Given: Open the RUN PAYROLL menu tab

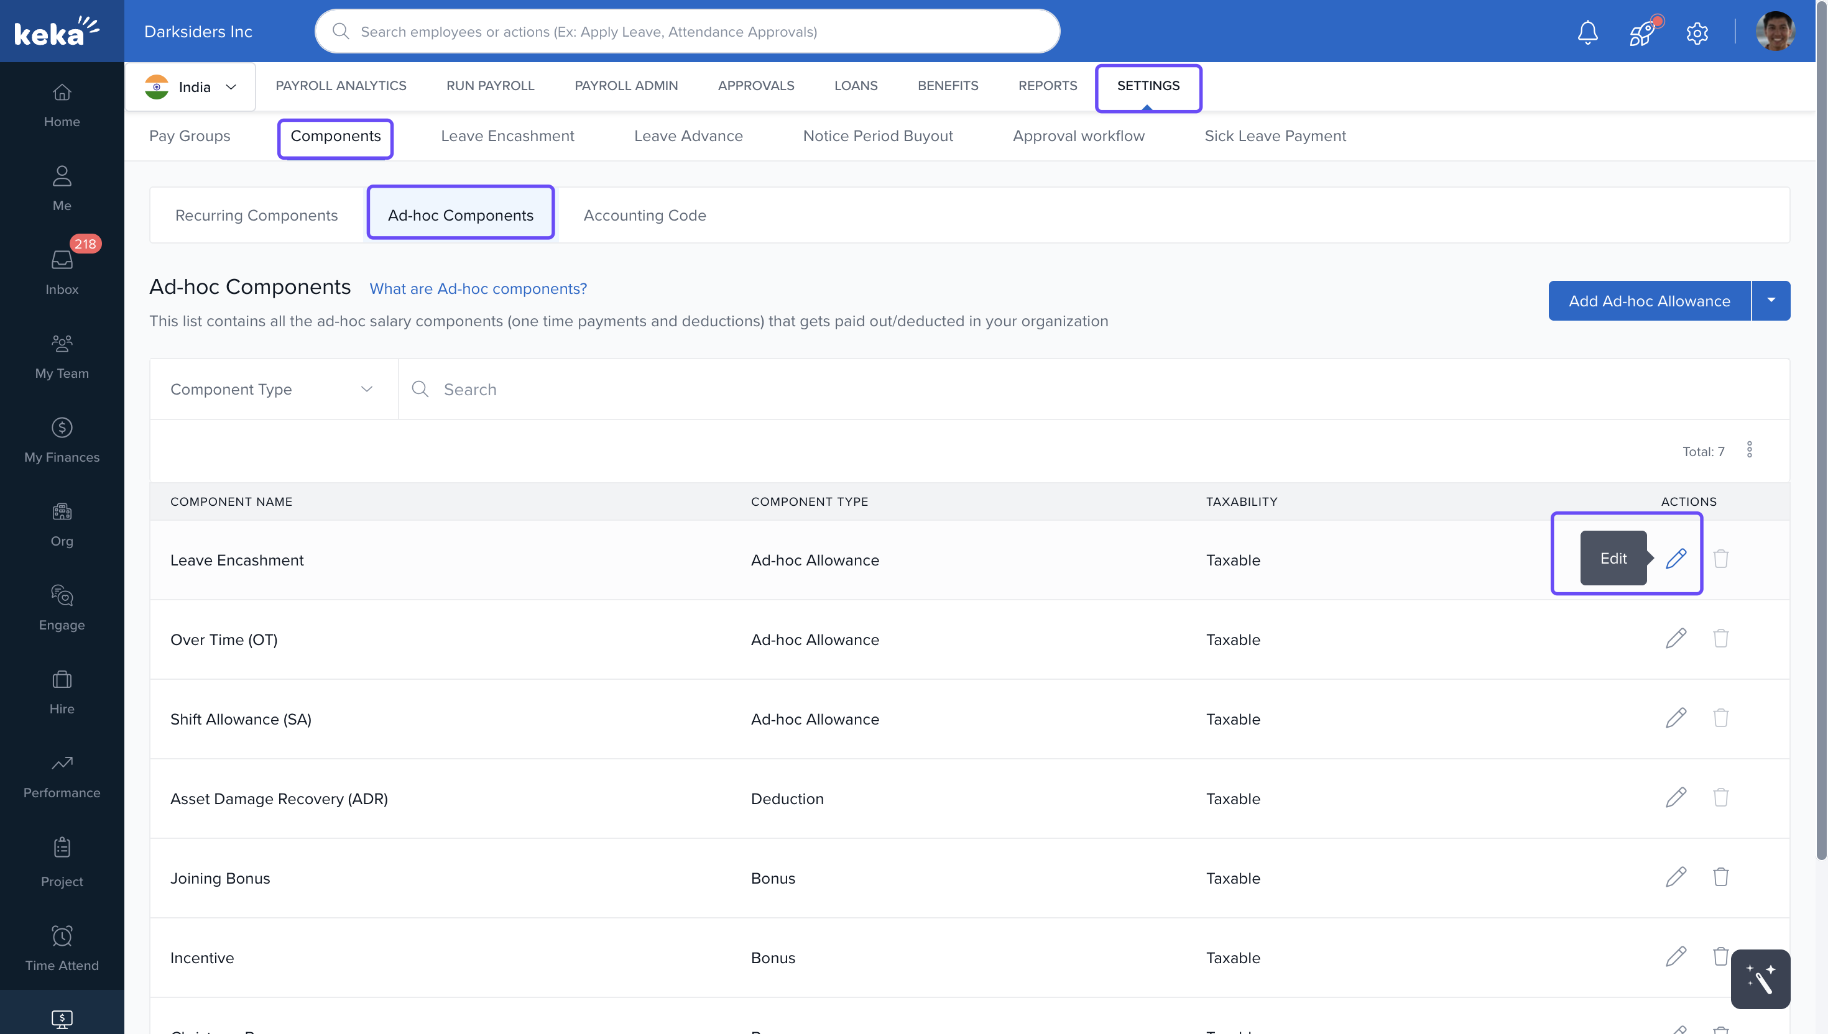Looking at the screenshot, I should [490, 85].
